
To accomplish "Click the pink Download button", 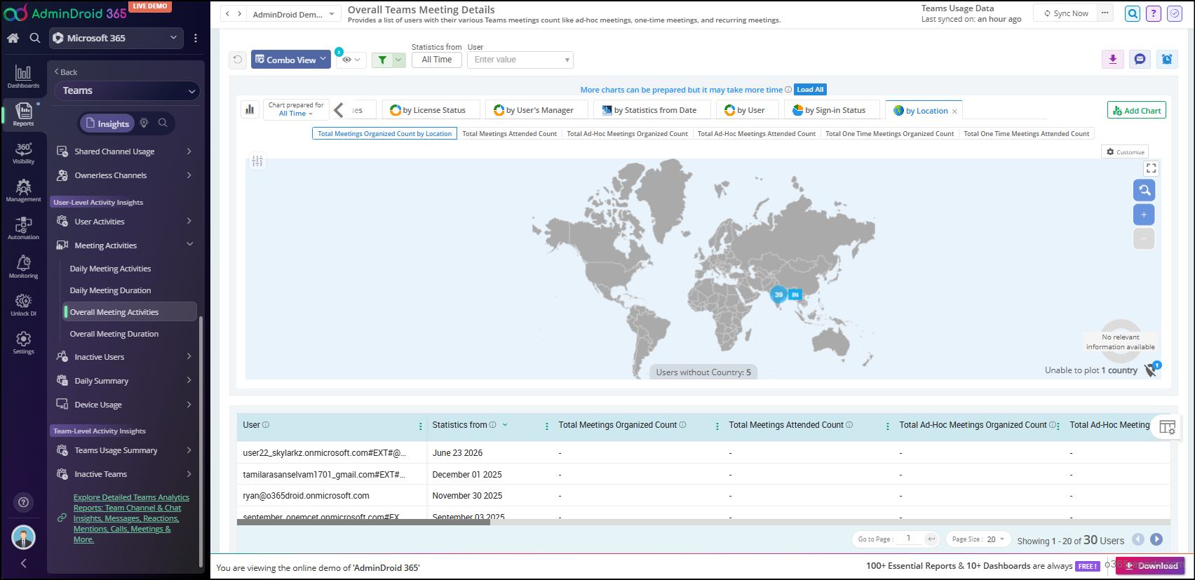I will pos(1150,566).
